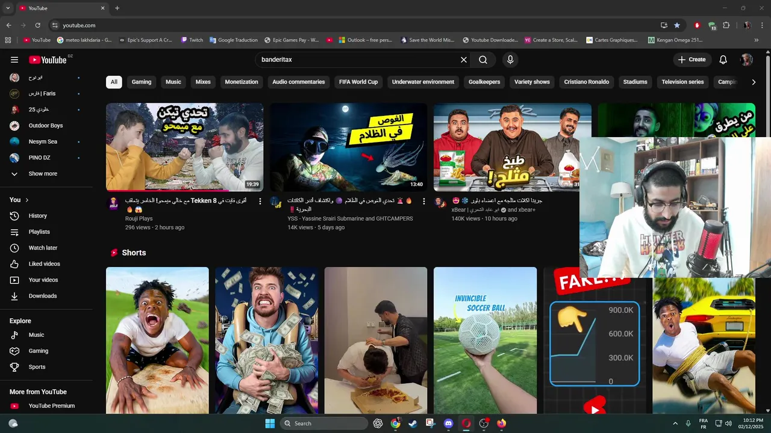Open the short with man hugging cash
Screen dimensions: 771x433
coord(267,340)
